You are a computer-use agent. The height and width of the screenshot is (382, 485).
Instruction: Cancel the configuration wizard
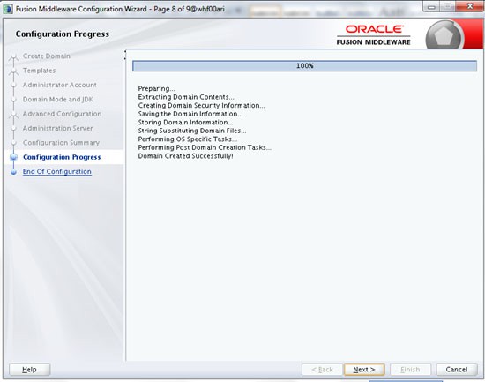456,370
